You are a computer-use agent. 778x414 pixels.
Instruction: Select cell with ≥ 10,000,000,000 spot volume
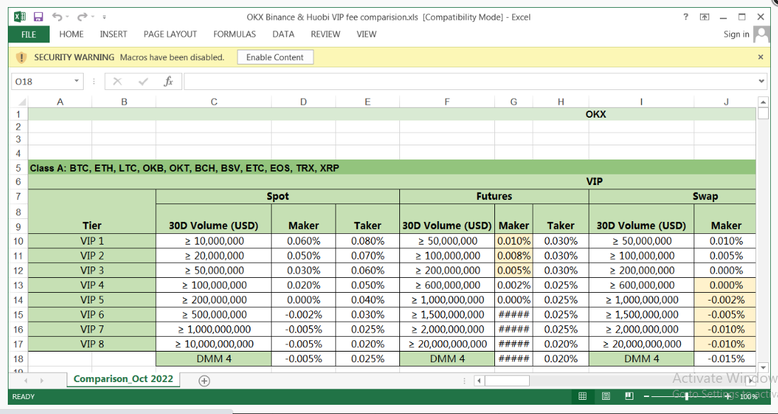pos(214,344)
